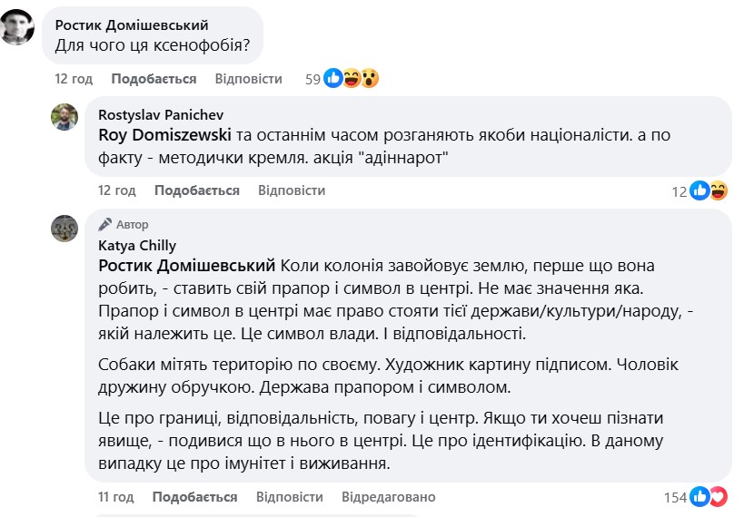754x517 pixels.
Task: Click the 11 год timestamp
Action: coord(115,497)
